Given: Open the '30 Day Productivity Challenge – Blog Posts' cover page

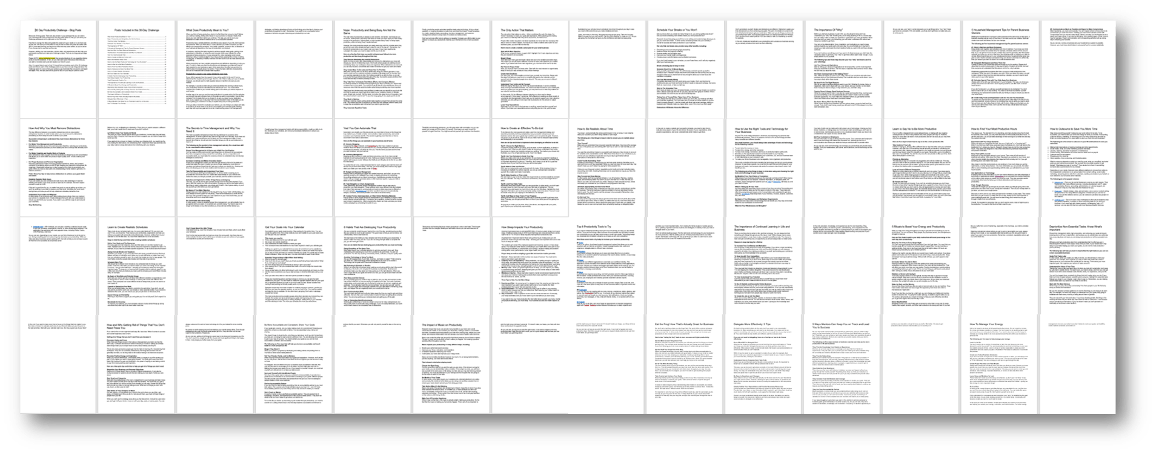Looking at the screenshot, I should click(58, 69).
